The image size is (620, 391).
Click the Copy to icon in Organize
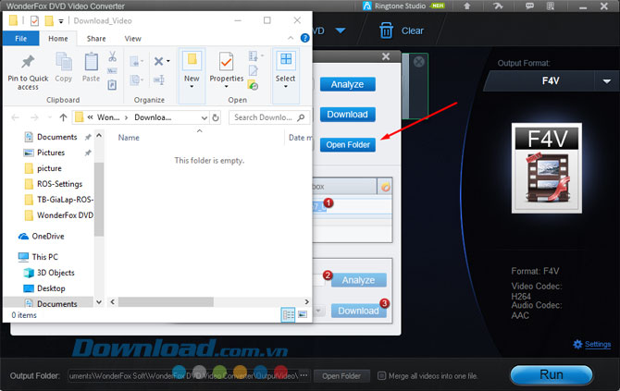(x=136, y=80)
